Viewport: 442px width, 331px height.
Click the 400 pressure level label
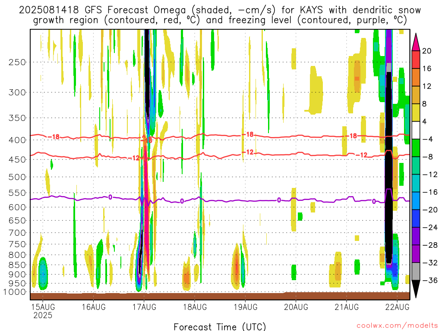coord(17,140)
